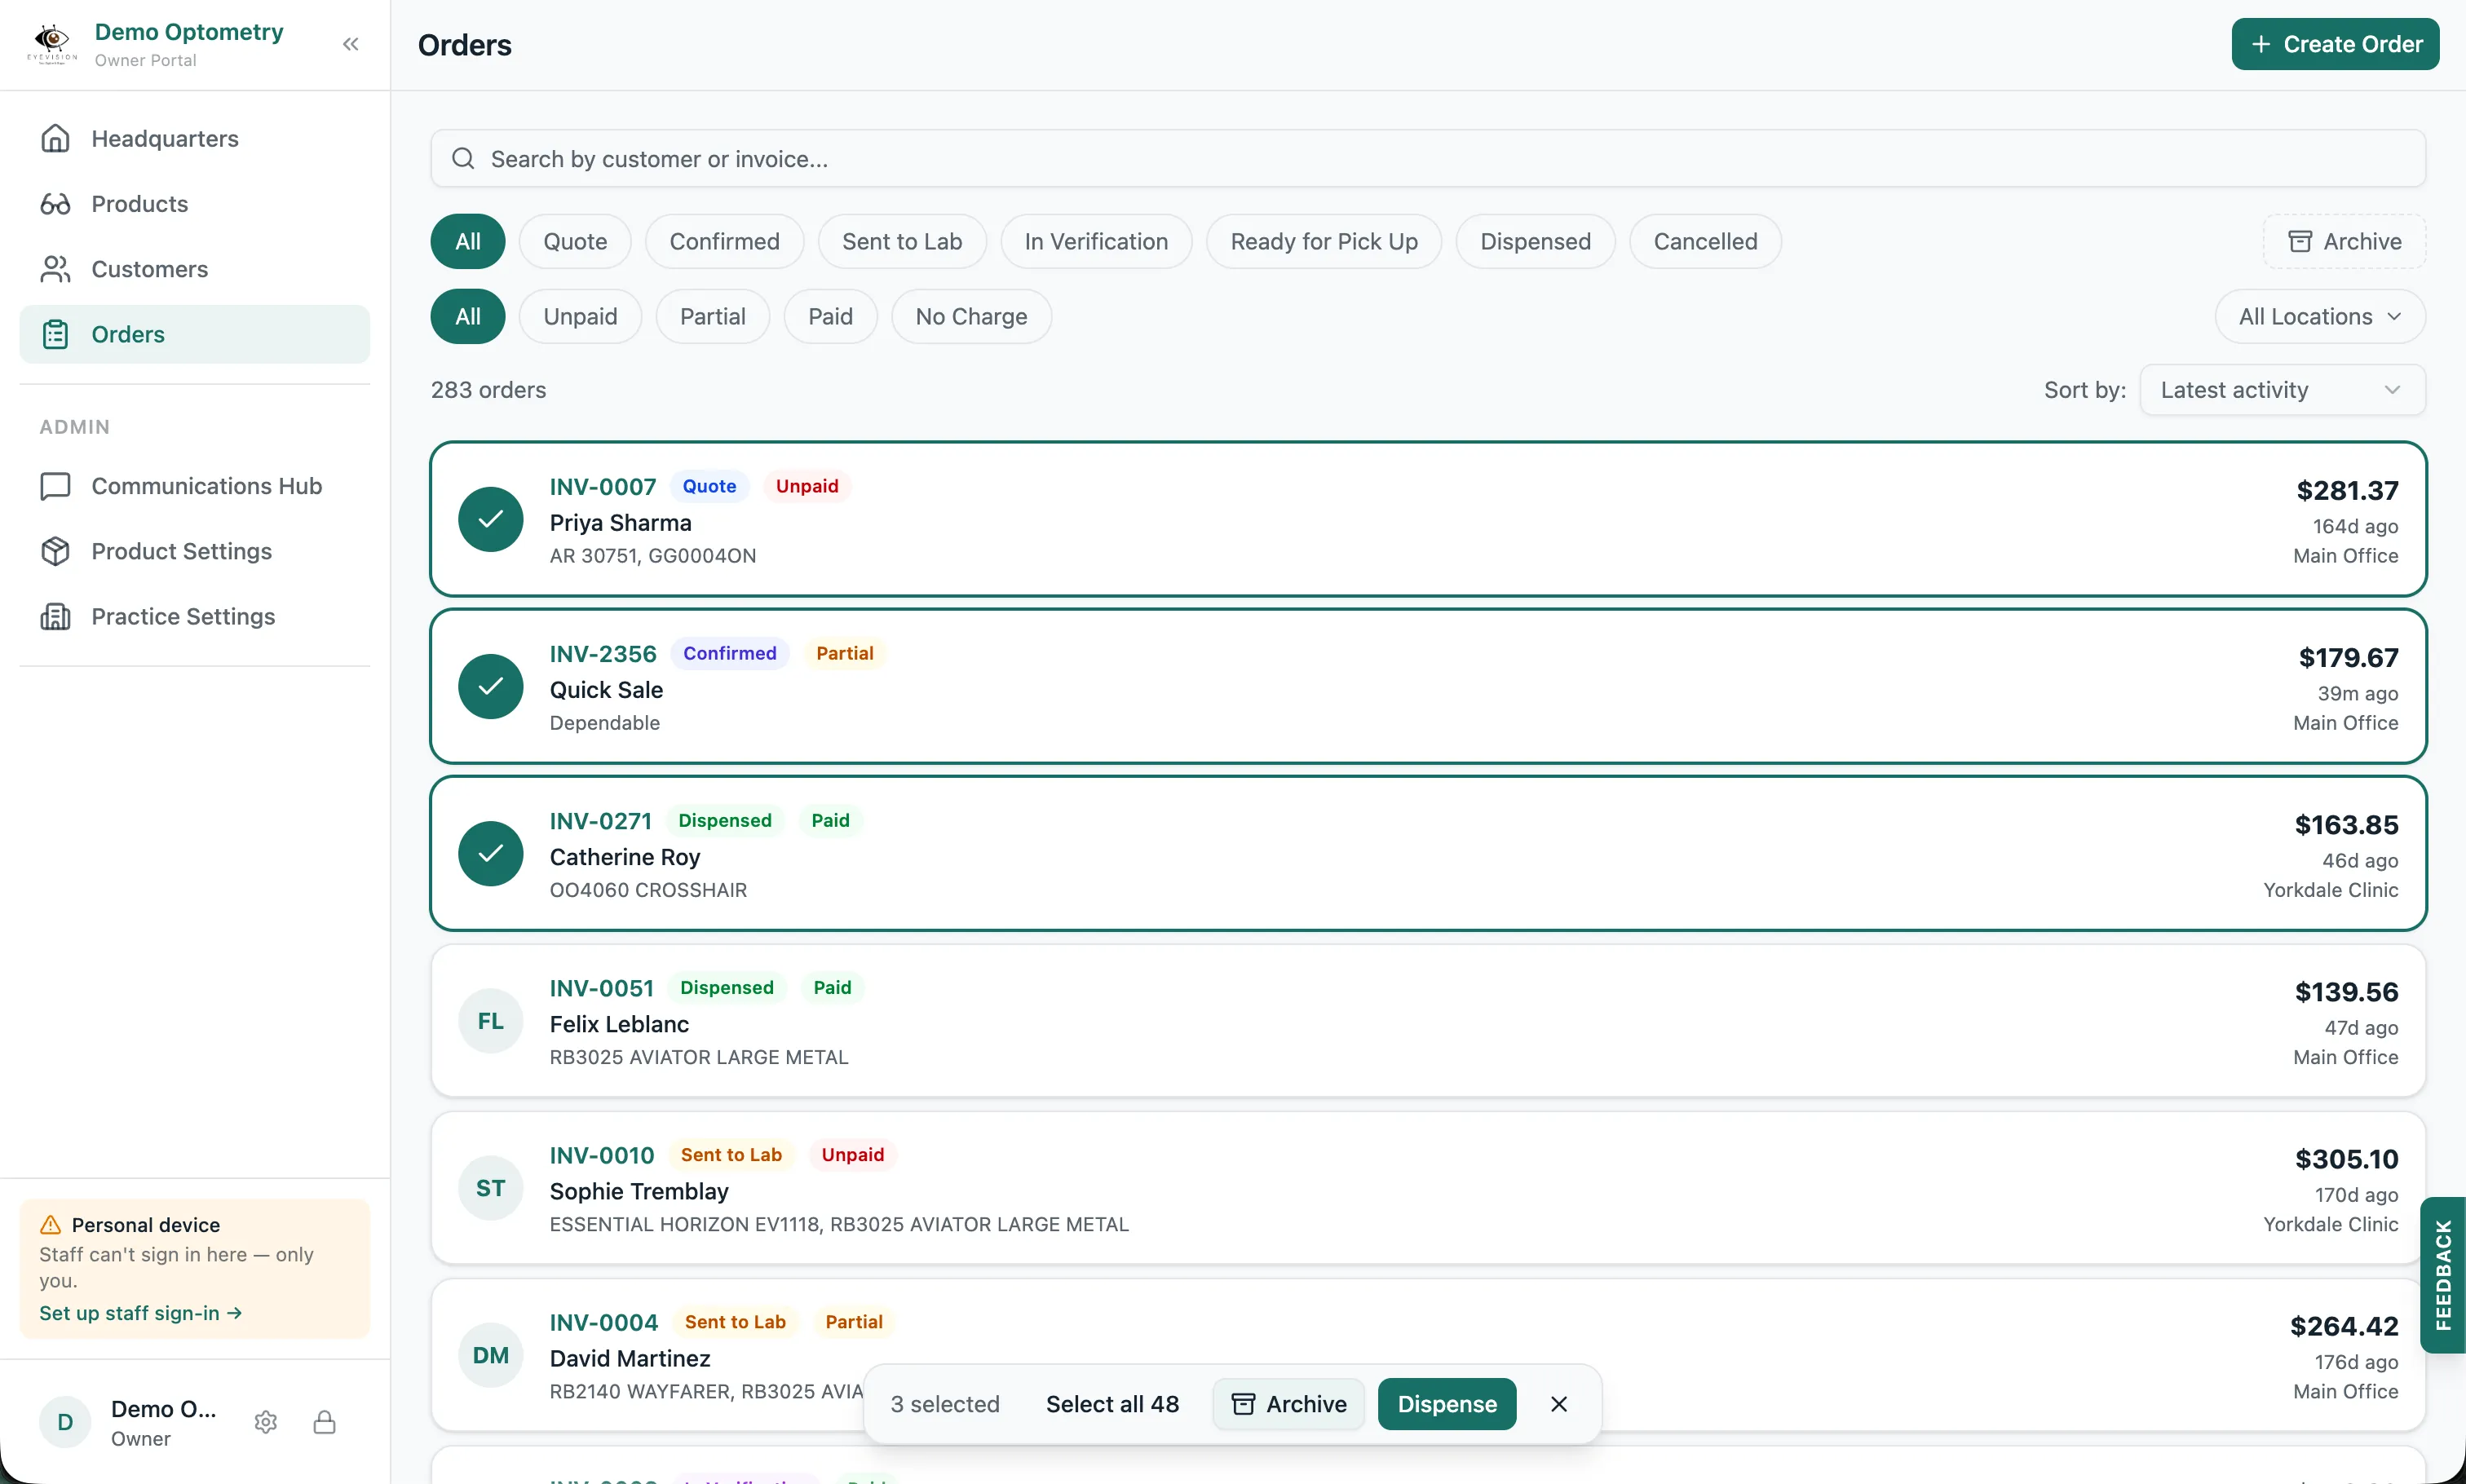Select the Felix Leblanc order via FL avatar
The width and height of the screenshot is (2466, 1484).
coord(490,1021)
